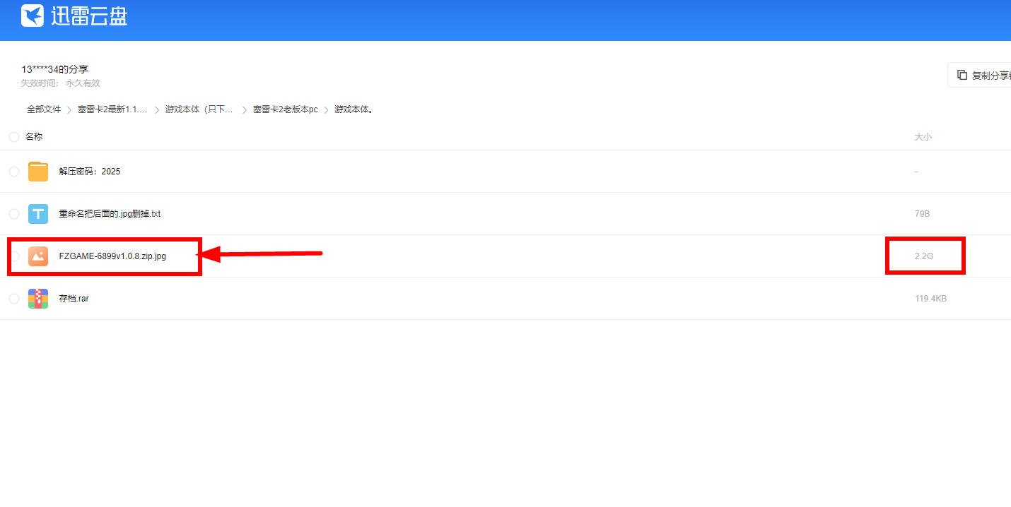This screenshot has height=507, width=1011.
Task: Click the 大小 column header
Action: tap(923, 137)
